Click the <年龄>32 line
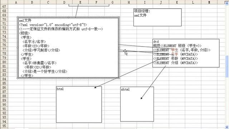Image resolution: width=229 pixels, height=129 pixels. 38,67
